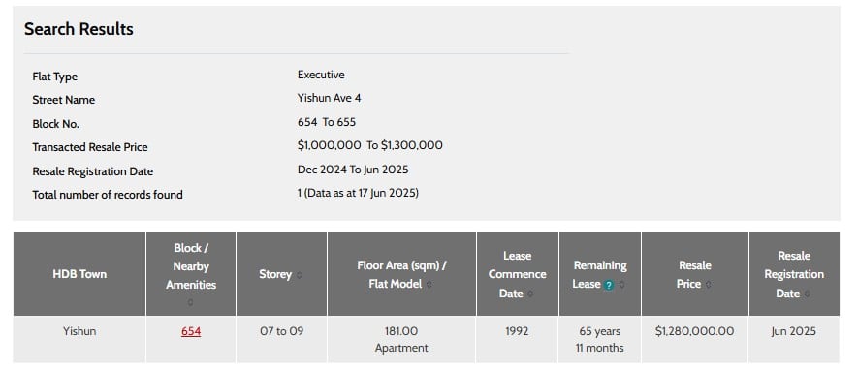Sort by Remaining Lease arrow icon

click(x=622, y=285)
